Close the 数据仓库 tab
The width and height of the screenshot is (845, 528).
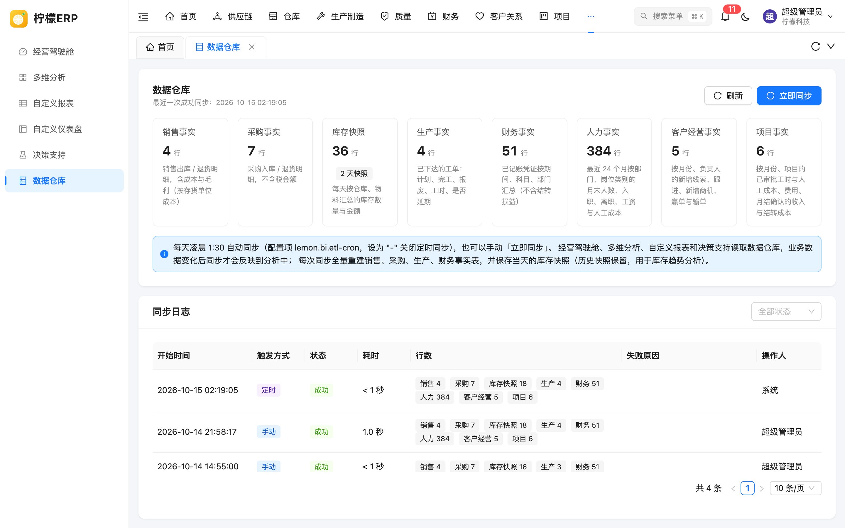click(252, 47)
